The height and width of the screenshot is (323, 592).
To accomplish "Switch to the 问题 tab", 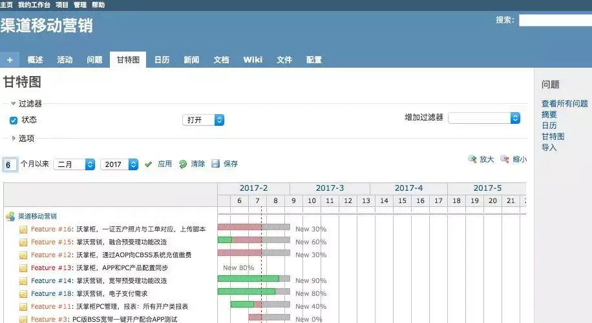I will [x=94, y=60].
